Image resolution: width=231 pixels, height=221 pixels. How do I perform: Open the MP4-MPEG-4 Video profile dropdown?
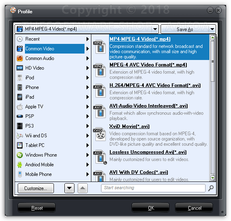pyautogui.click(x=155, y=29)
